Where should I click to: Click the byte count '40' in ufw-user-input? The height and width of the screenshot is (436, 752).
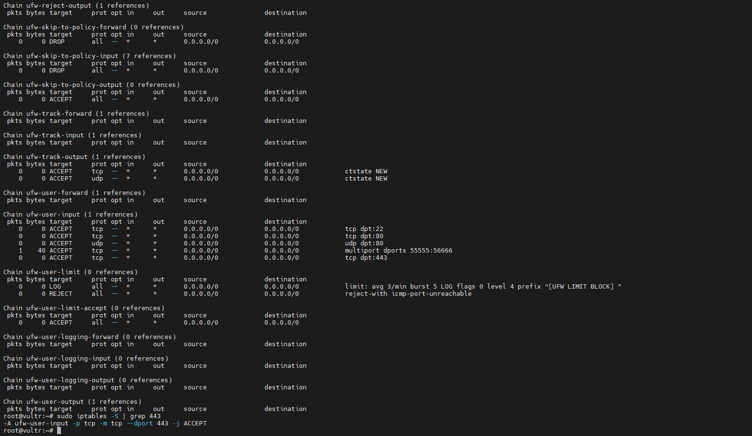(42, 251)
